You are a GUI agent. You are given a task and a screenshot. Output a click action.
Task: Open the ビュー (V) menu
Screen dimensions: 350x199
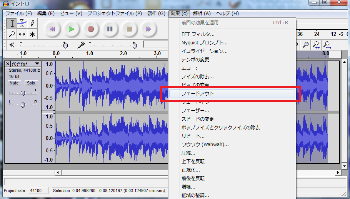[71, 13]
